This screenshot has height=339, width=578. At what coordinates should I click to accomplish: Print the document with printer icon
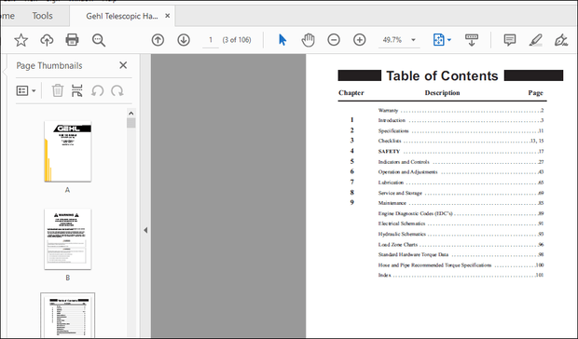(x=72, y=39)
